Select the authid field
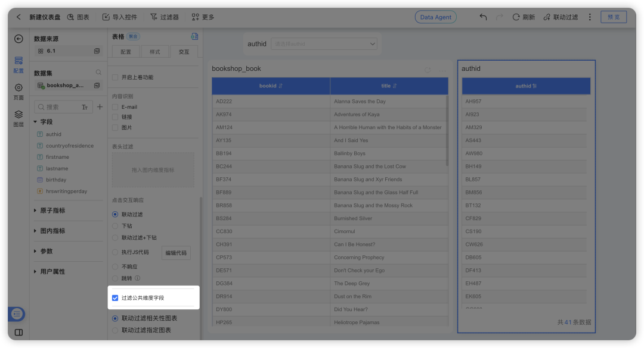644x348 pixels. pos(54,134)
